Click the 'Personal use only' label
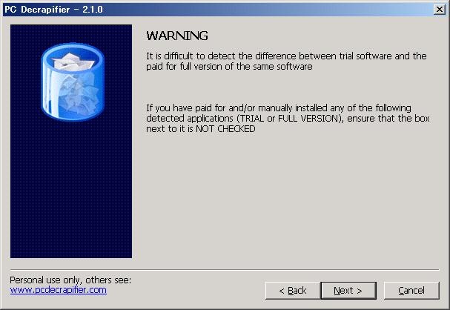The height and width of the screenshot is (310, 450). click(x=70, y=280)
